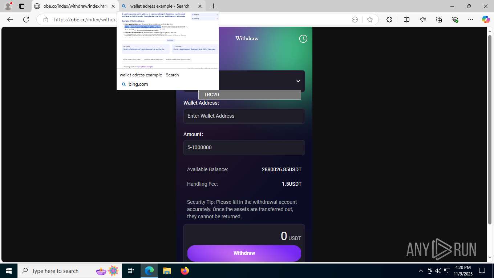The image size is (494, 278).
Task: Launch Firefox from taskbar
Action: point(185,271)
